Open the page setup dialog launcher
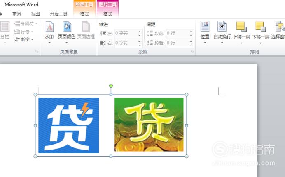285x177 pixels. click(37, 52)
